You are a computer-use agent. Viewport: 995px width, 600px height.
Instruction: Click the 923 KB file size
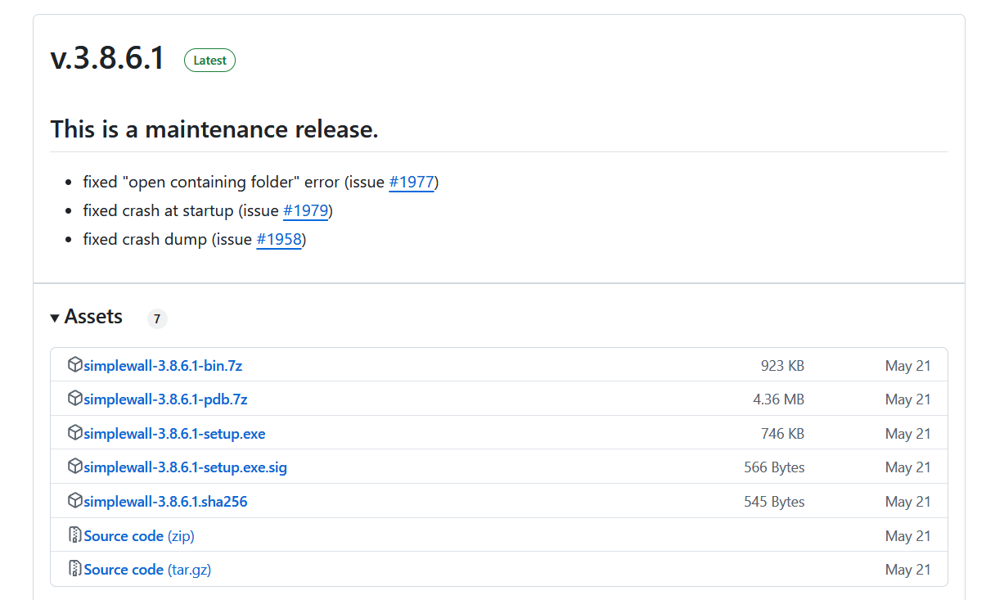point(783,366)
